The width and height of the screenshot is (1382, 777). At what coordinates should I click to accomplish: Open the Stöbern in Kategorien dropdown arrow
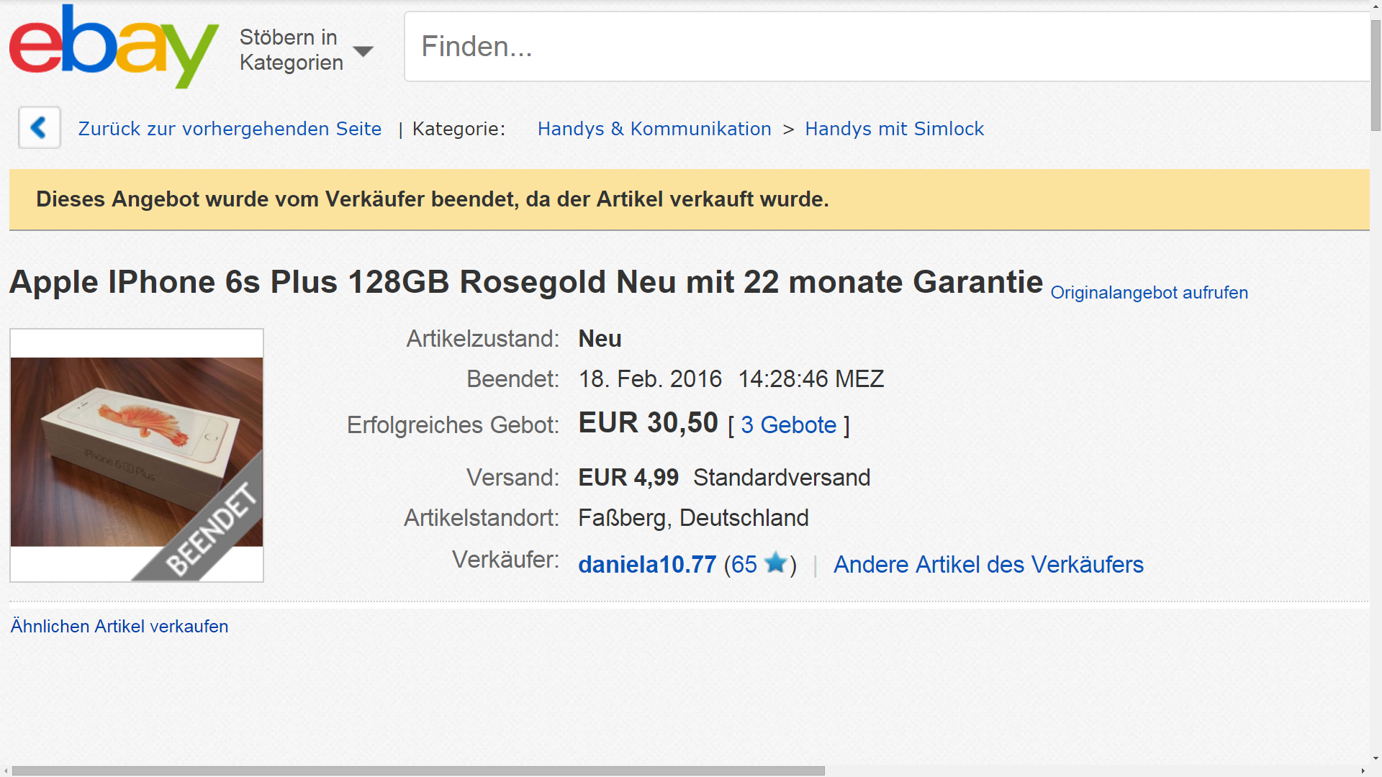coord(363,51)
